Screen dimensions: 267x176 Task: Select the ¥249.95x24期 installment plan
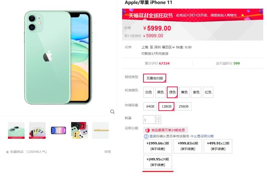tap(158, 162)
